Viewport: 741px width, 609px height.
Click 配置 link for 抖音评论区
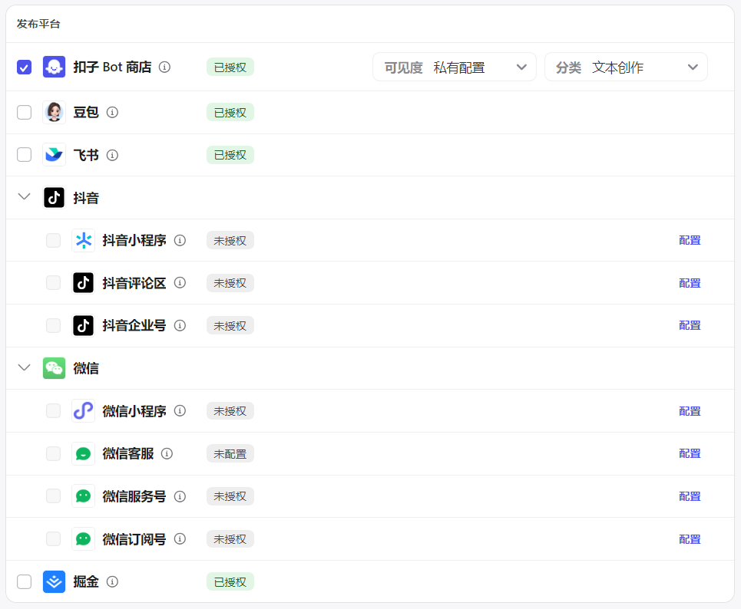click(690, 283)
